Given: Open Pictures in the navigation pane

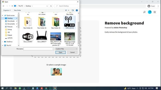Looking at the screenshot, I should pyautogui.click(x=10, y=27).
